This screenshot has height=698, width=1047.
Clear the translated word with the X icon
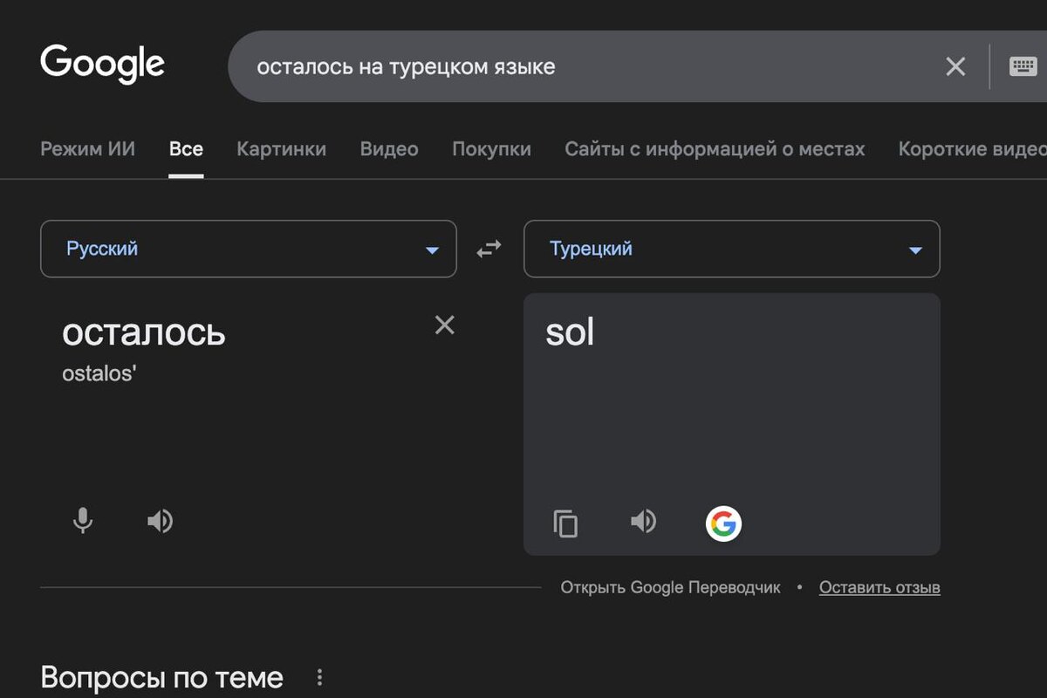445,325
